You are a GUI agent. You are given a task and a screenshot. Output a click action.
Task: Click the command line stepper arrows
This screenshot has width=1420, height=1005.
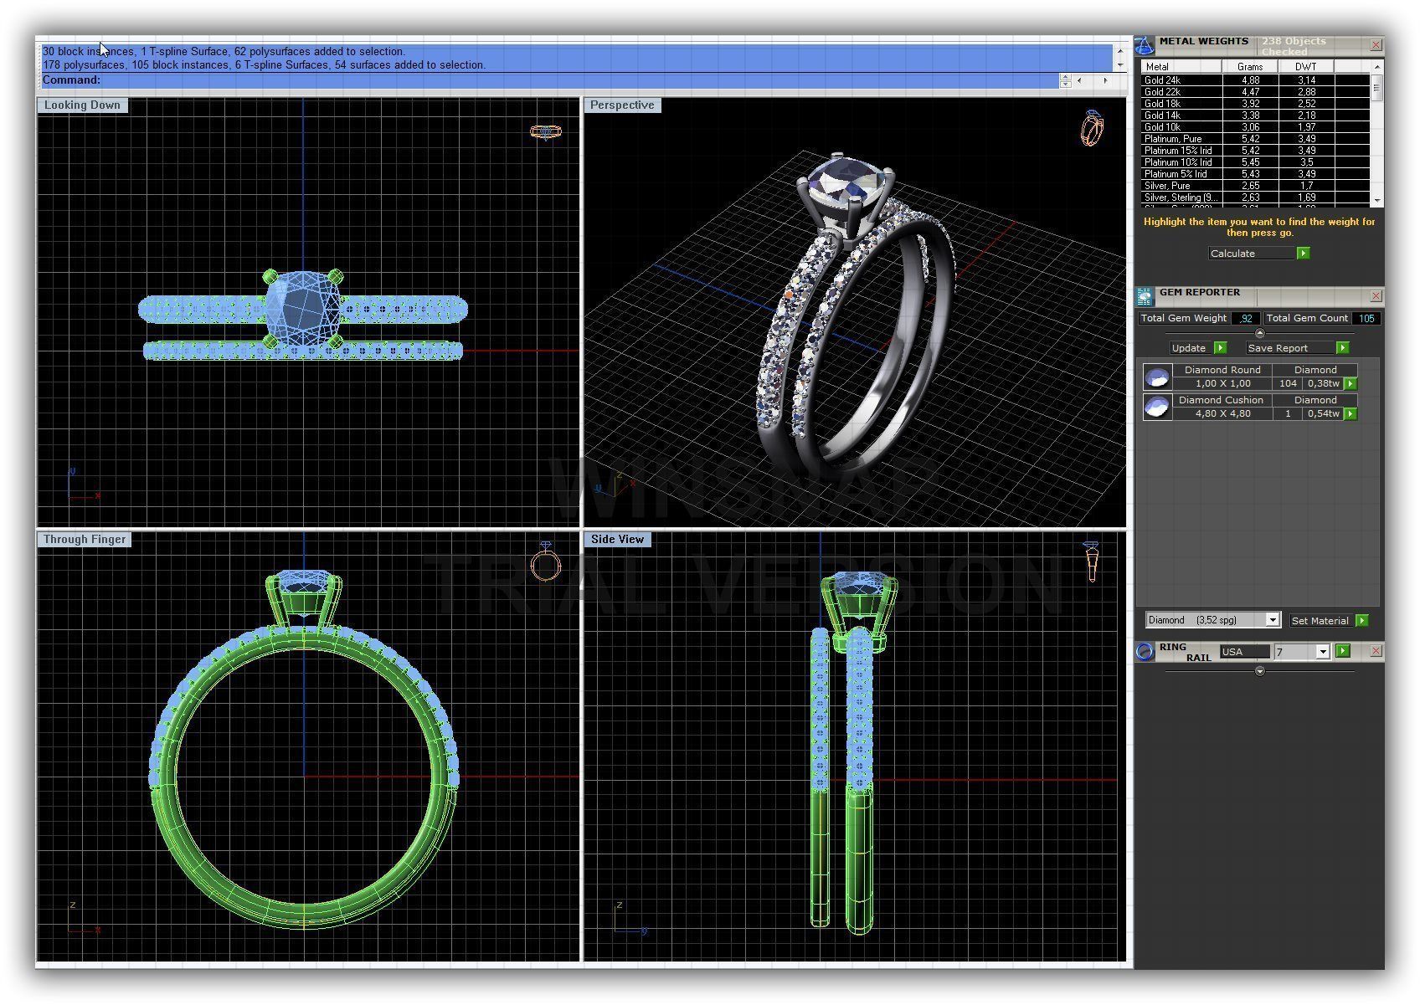point(1065,80)
